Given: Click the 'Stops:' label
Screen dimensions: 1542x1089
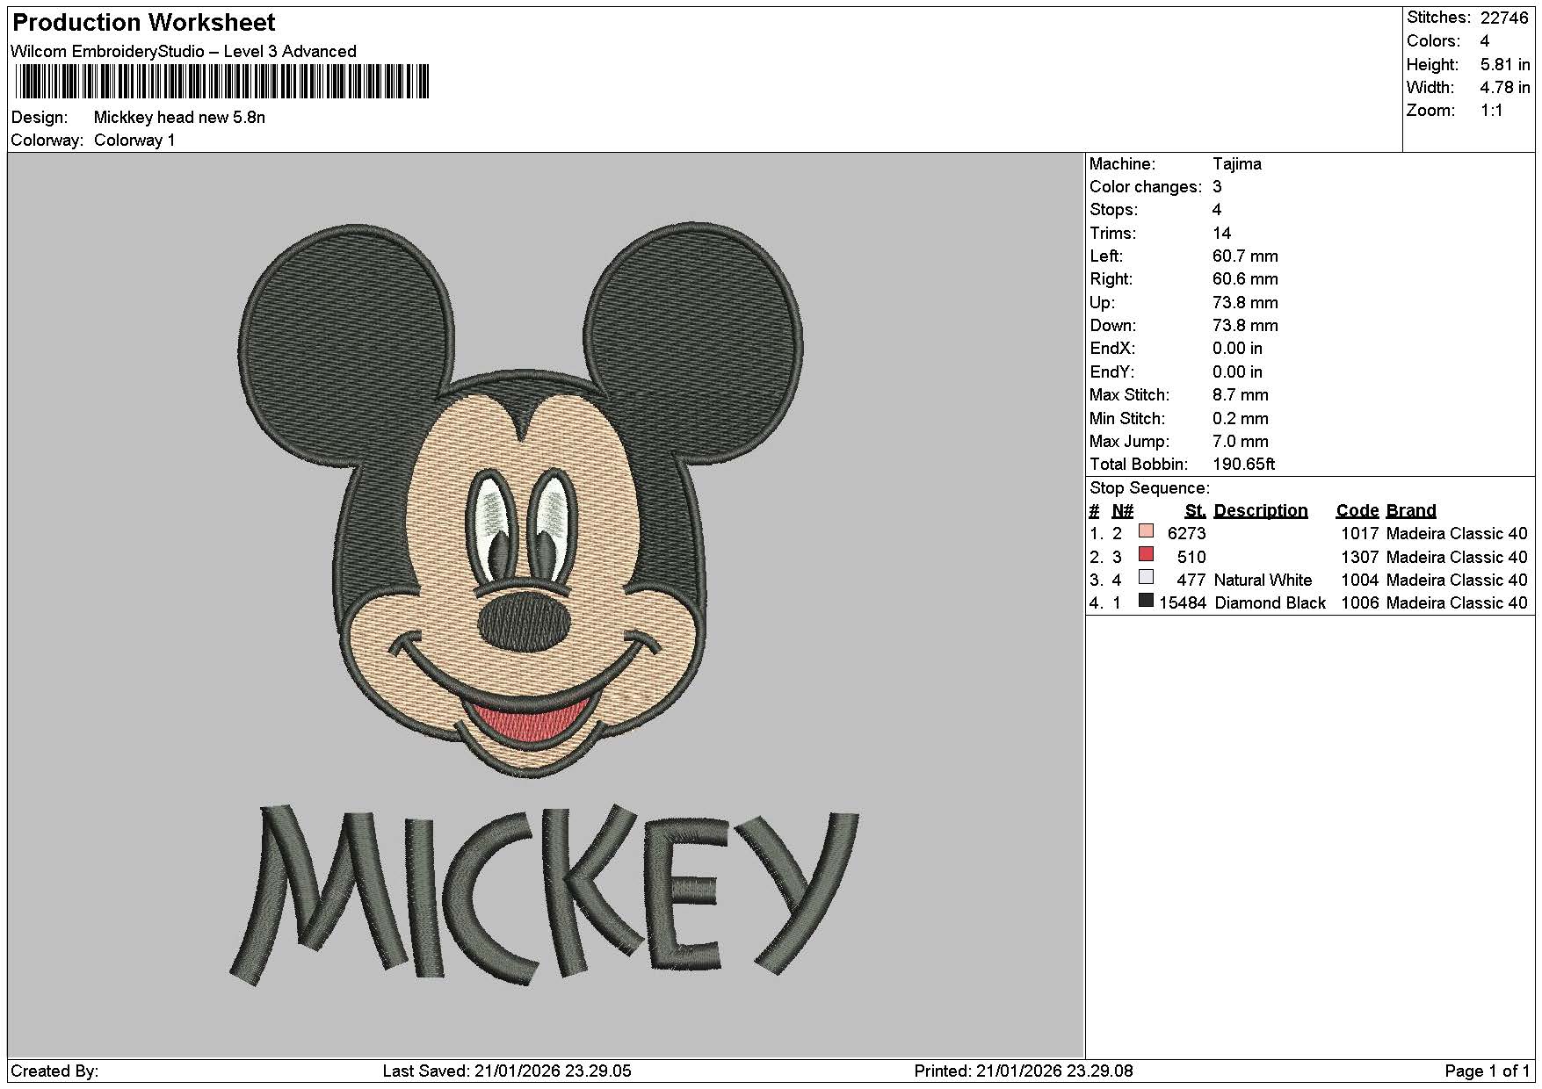Looking at the screenshot, I should [x=1113, y=209].
